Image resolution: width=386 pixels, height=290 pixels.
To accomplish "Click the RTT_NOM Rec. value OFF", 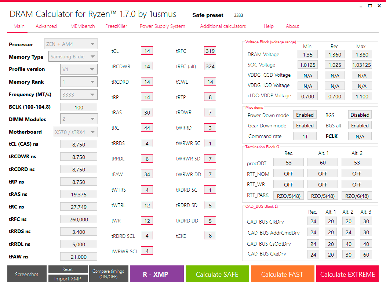I will pos(288,174).
